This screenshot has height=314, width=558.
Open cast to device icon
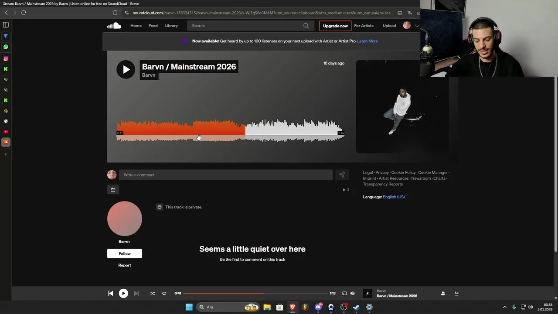tap(344, 294)
